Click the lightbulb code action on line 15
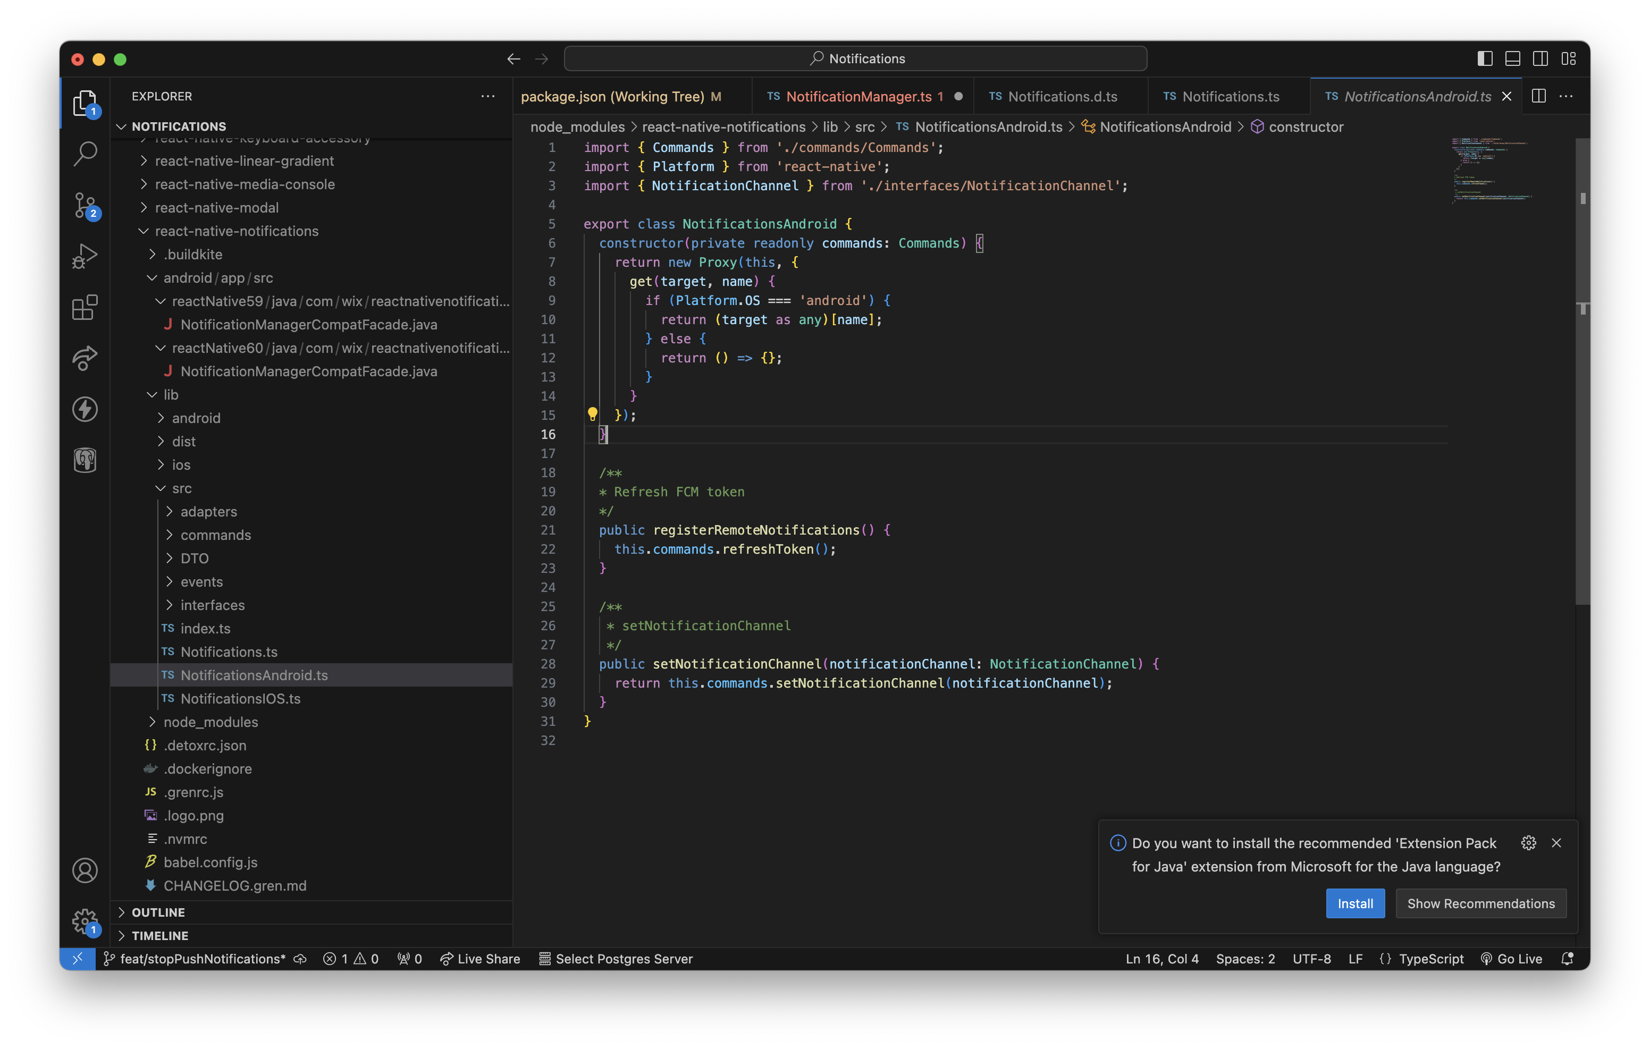Viewport: 1650px width, 1049px height. tap(592, 414)
